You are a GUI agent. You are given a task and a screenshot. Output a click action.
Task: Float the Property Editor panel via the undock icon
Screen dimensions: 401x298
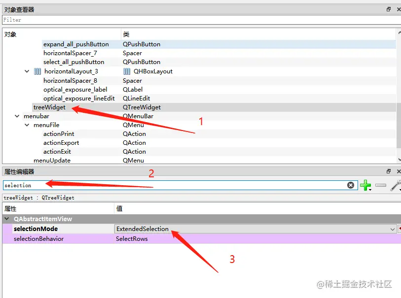(389, 171)
